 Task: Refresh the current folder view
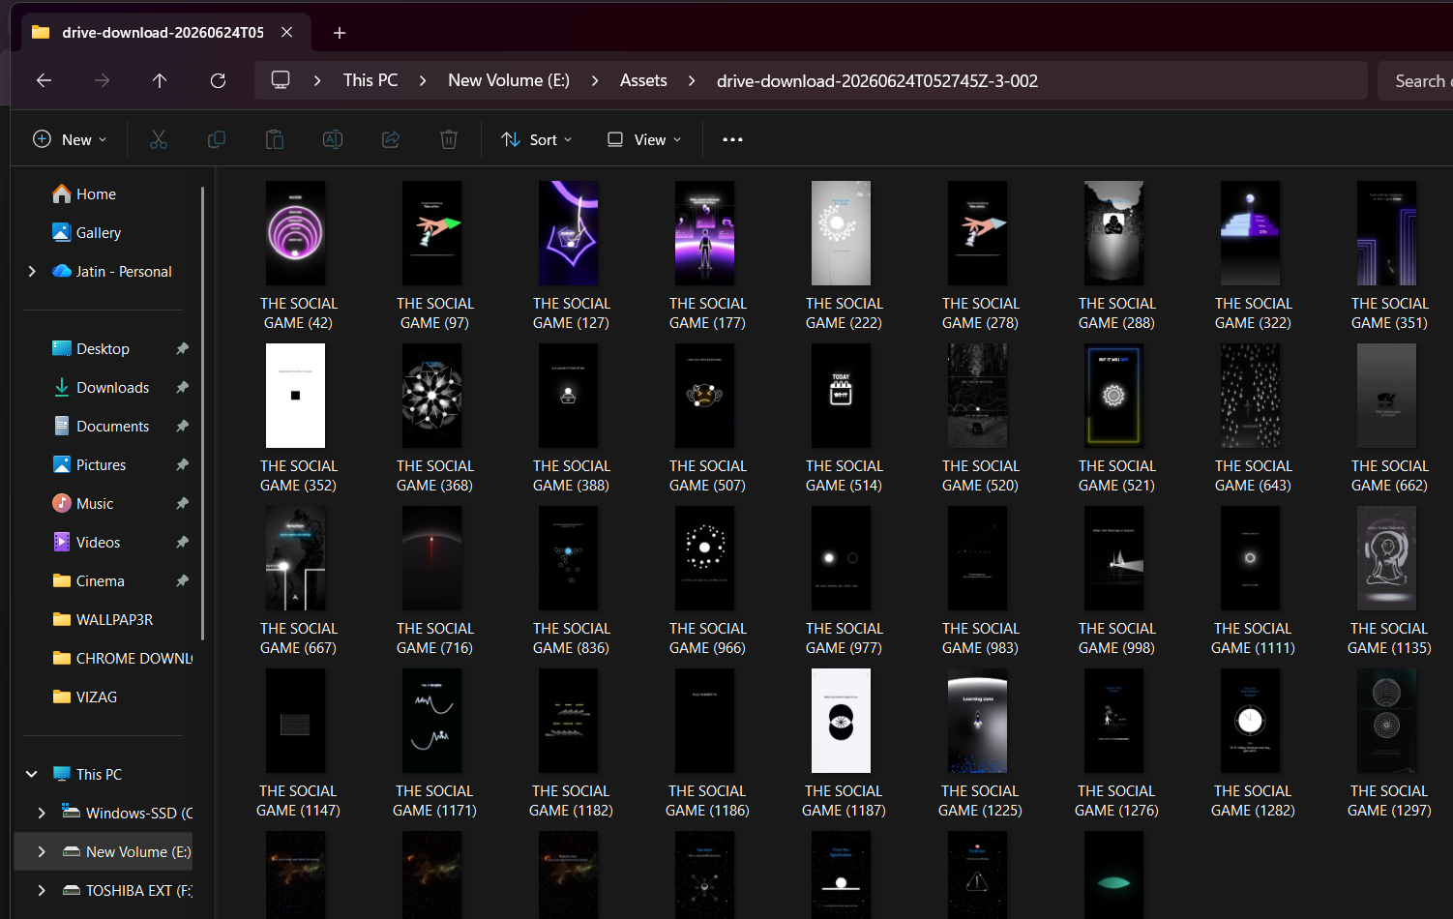(218, 80)
